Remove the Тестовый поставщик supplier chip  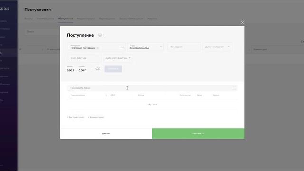pos(98,48)
